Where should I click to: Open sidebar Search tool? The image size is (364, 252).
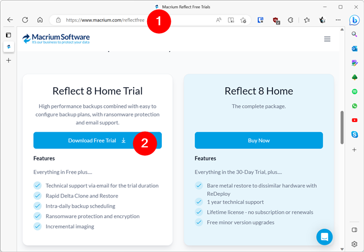pos(354,34)
